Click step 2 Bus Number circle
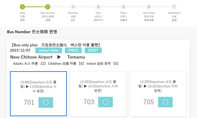 (48, 7)
